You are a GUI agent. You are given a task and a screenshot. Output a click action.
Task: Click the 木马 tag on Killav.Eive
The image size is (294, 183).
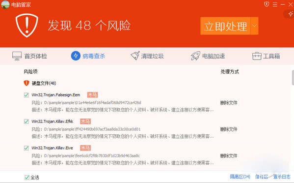85,148
